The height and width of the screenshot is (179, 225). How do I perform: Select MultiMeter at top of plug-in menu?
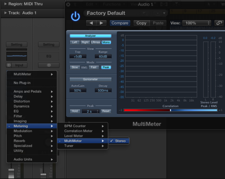(x=32, y=74)
